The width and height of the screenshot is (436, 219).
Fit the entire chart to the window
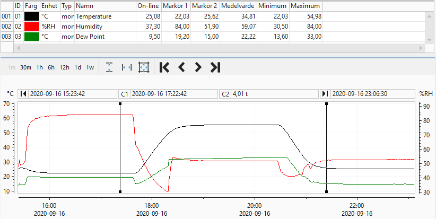click(x=144, y=67)
